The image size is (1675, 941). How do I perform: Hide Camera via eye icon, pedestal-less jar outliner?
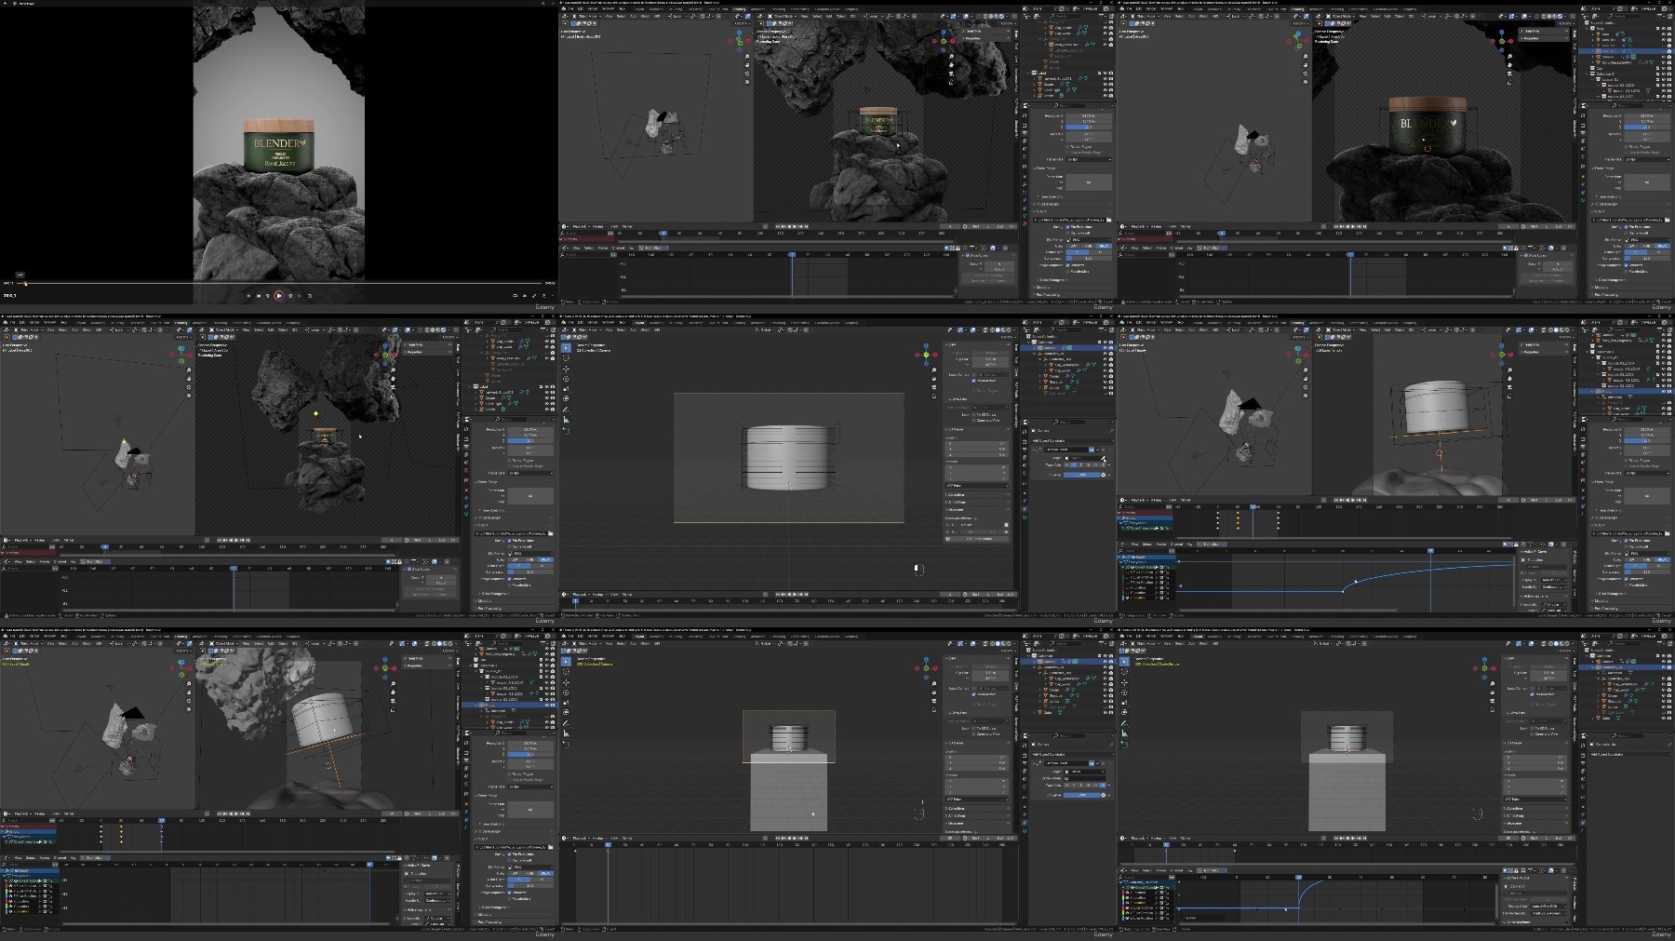point(1105,348)
